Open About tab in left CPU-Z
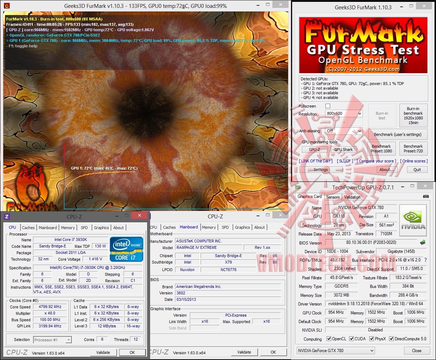 click(118, 228)
